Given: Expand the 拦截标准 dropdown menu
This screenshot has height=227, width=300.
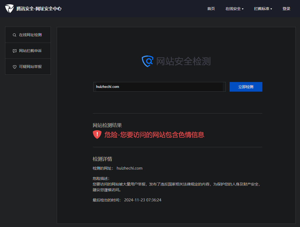Looking at the screenshot, I should click(263, 9).
